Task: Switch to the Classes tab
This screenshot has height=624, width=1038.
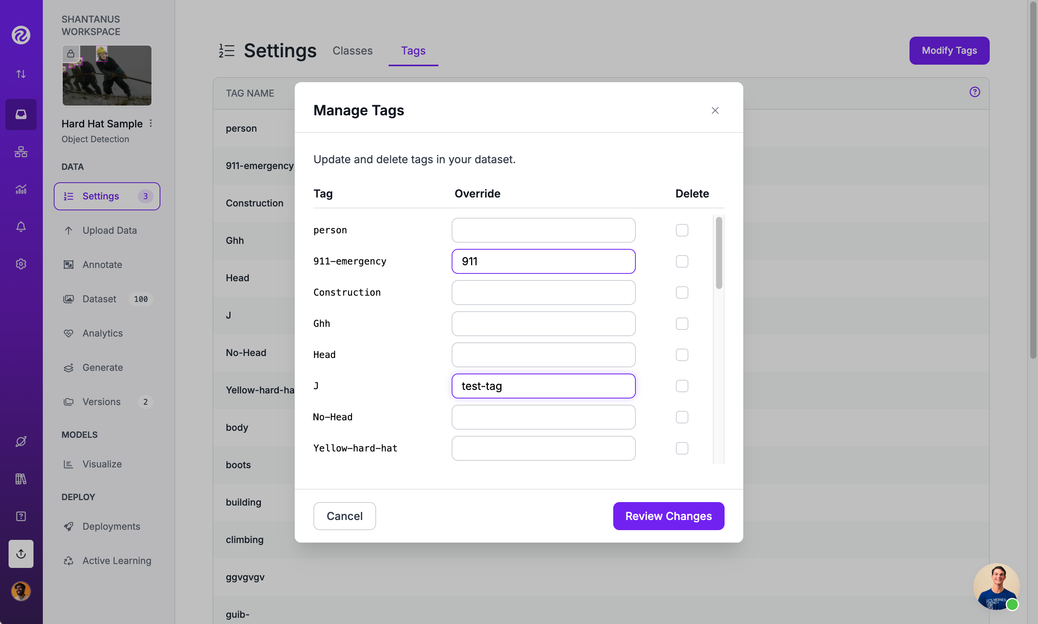Action: [x=352, y=51]
